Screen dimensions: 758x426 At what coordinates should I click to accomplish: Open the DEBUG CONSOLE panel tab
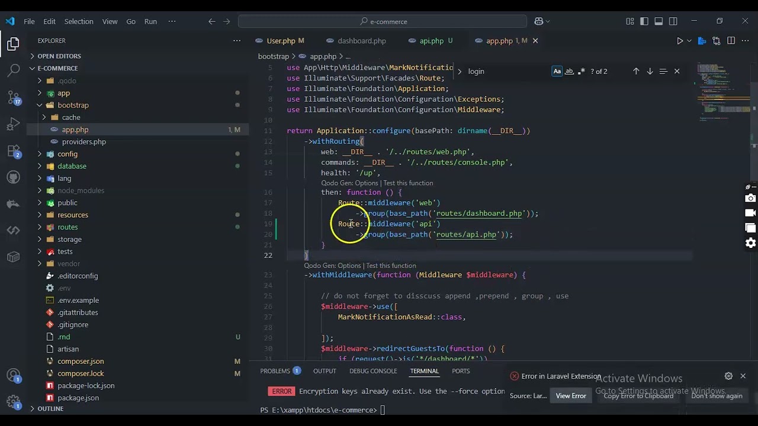point(373,371)
